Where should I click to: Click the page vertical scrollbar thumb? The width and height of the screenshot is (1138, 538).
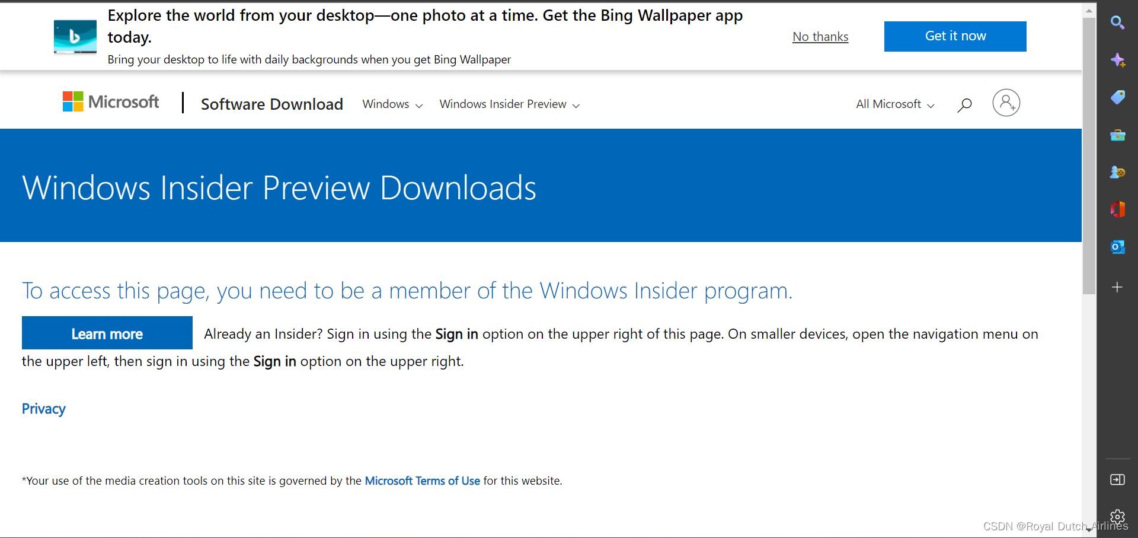click(x=1089, y=155)
